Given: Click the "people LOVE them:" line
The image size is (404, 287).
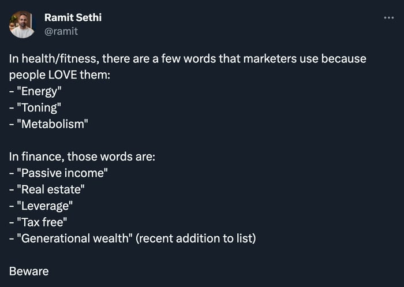Looking at the screenshot, I should point(59,75).
